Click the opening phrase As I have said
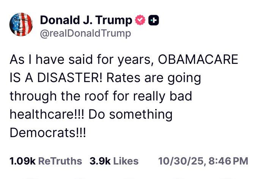This screenshot has width=258, height=179. (51, 59)
